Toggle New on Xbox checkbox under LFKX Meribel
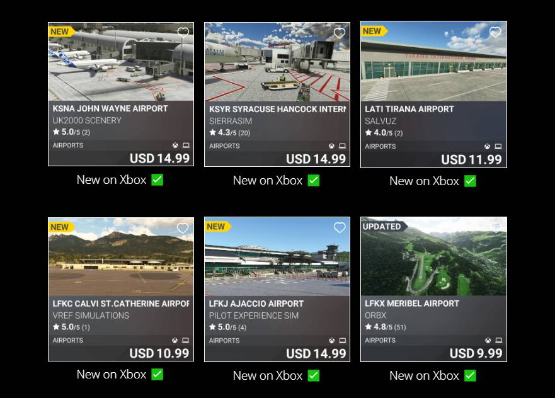 (470, 375)
